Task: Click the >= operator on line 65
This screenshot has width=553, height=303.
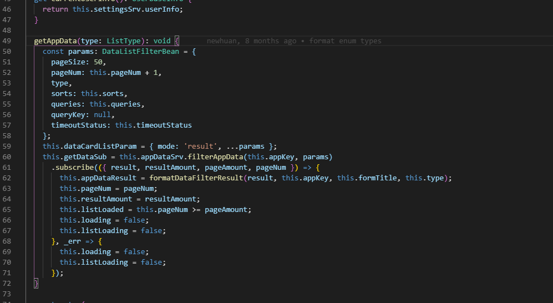Action: click(x=196, y=210)
